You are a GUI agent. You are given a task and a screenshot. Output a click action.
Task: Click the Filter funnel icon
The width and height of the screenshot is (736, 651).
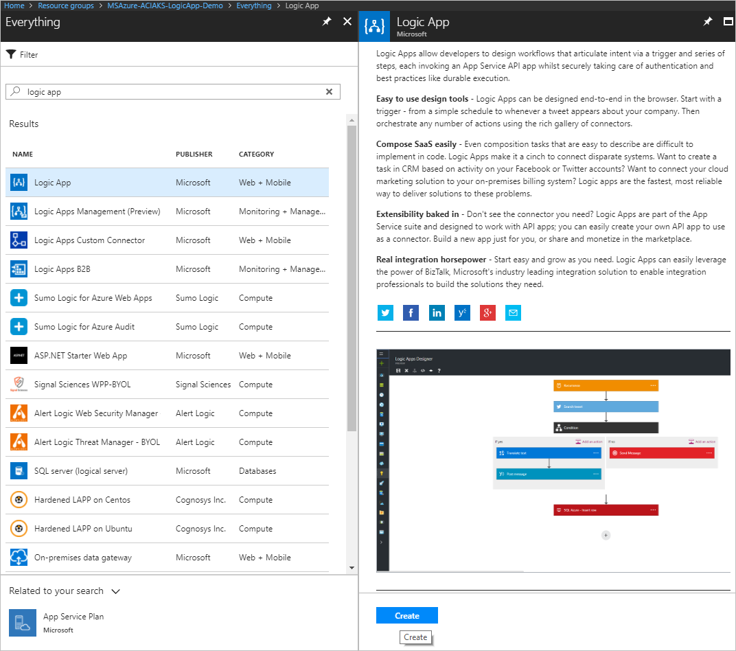11,54
